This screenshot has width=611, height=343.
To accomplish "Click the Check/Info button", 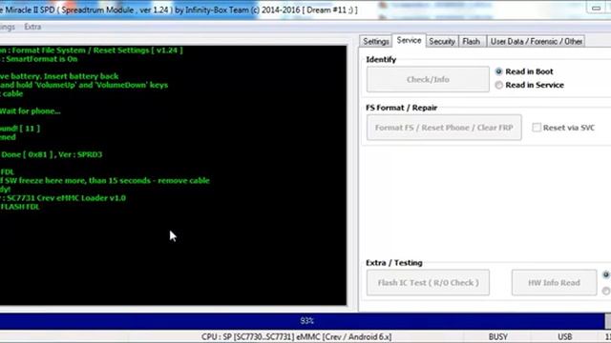I will pyautogui.click(x=428, y=79).
